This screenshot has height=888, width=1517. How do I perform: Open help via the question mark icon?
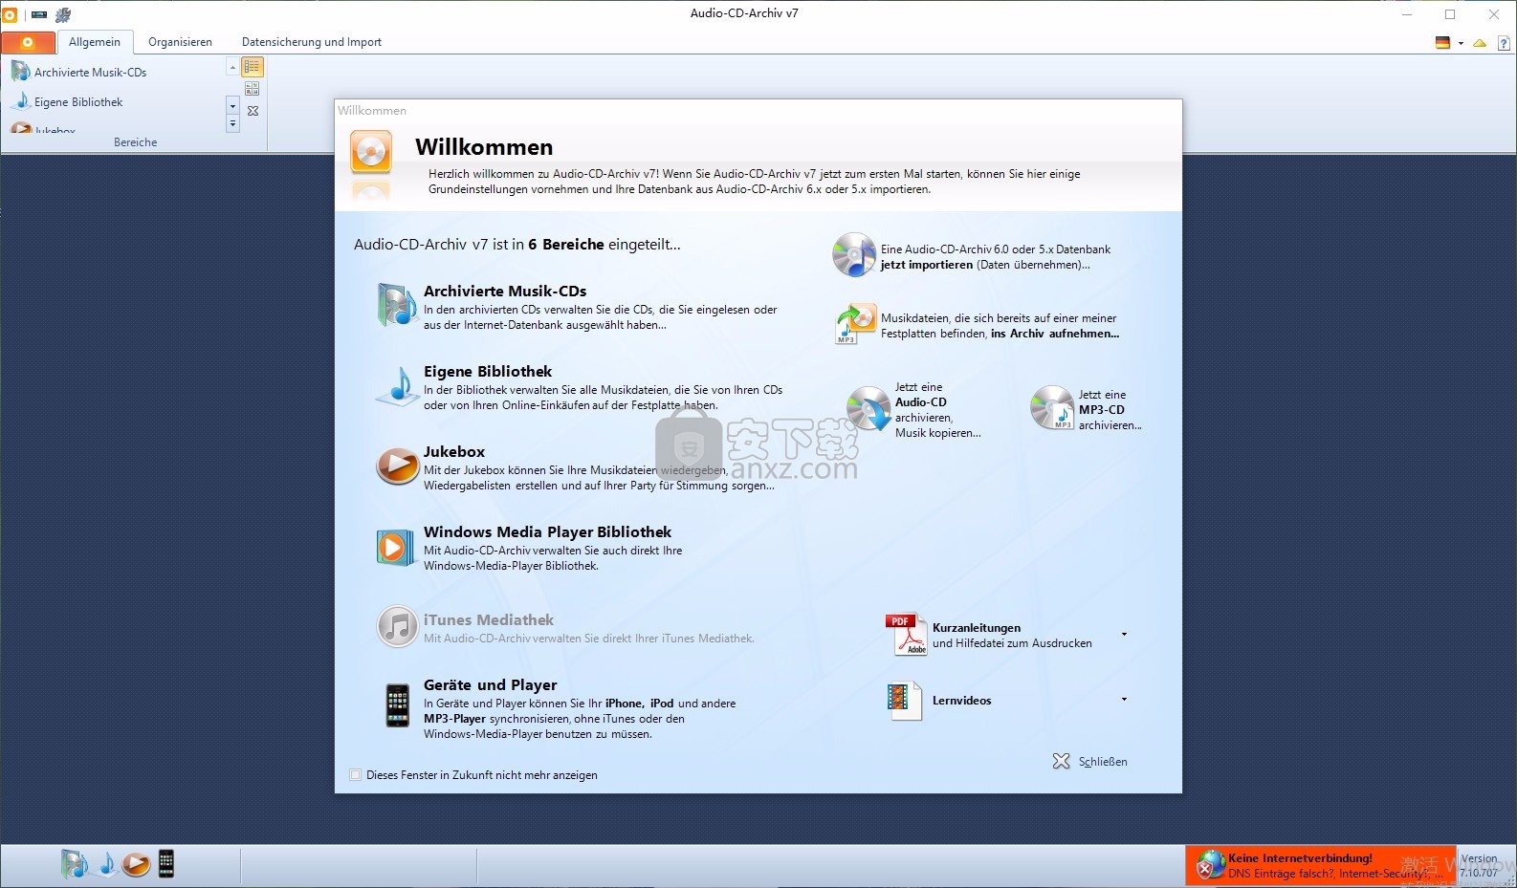[x=1504, y=43]
